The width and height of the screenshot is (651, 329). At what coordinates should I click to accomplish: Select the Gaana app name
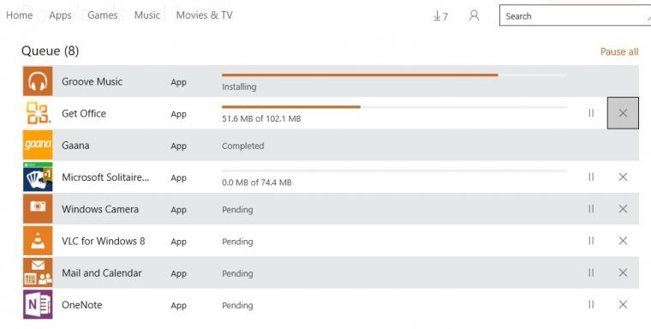point(75,146)
